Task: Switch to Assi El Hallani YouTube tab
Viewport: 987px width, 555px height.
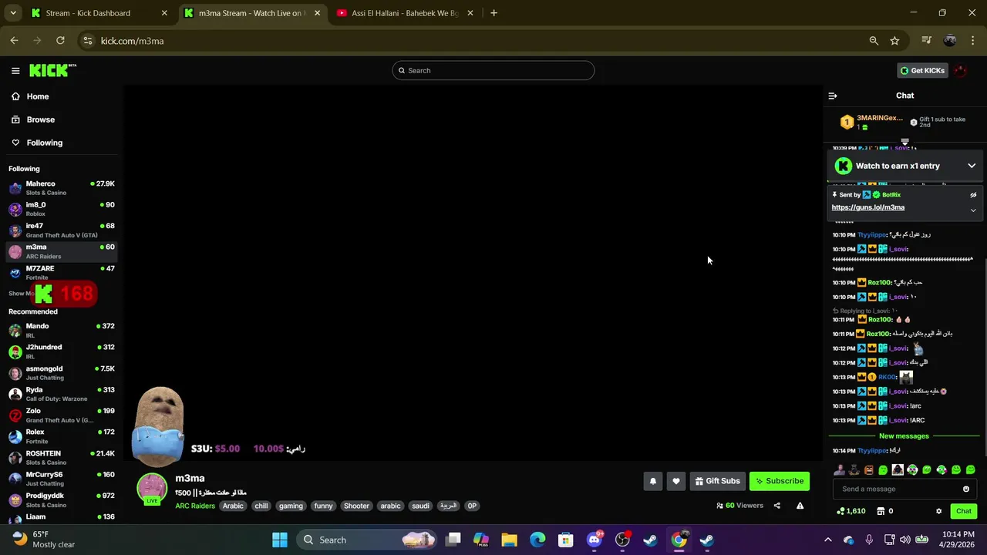Action: 405,13
